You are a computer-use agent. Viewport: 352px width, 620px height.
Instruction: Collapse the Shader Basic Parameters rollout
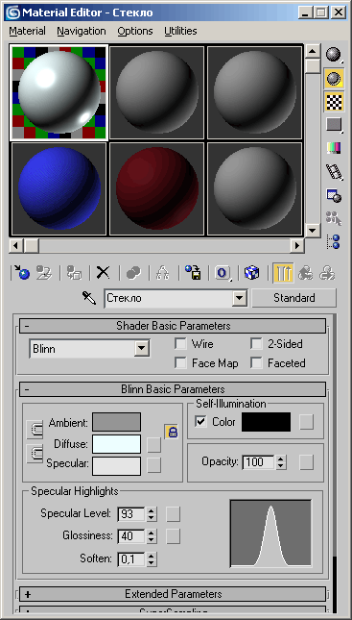coord(173,326)
